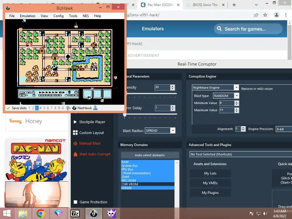Click the Error Delay slider handle
The image size is (292, 219).
pos(125,115)
